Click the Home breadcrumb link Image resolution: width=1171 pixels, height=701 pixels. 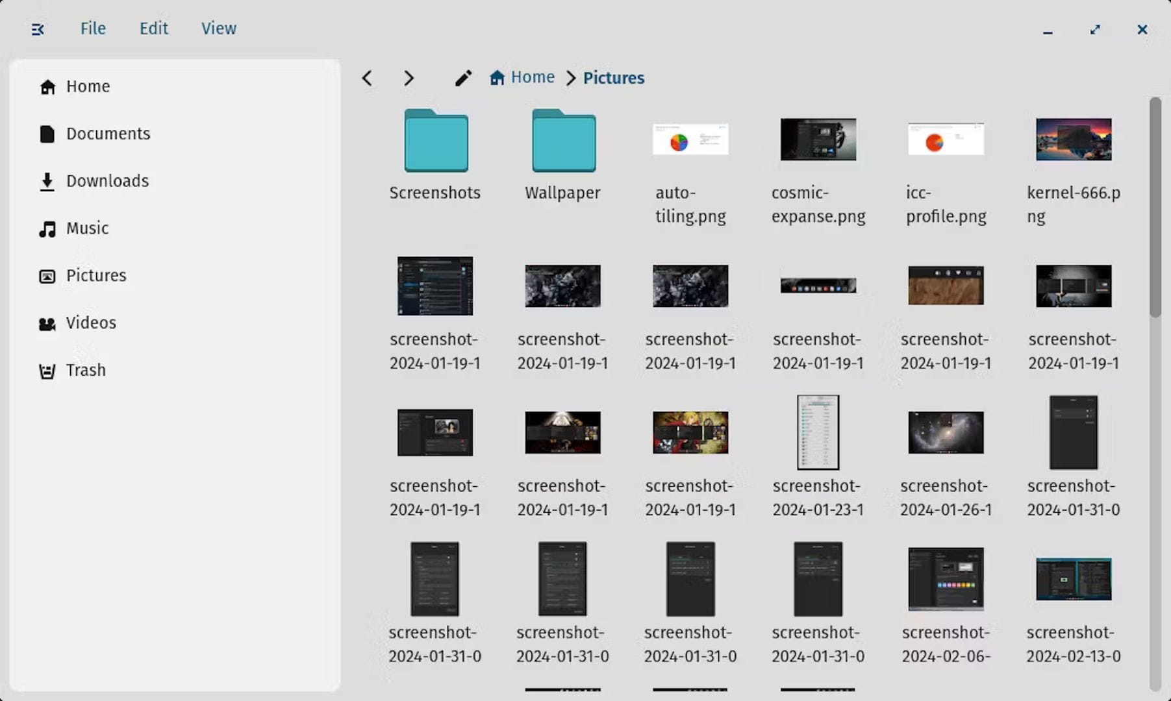click(x=532, y=77)
